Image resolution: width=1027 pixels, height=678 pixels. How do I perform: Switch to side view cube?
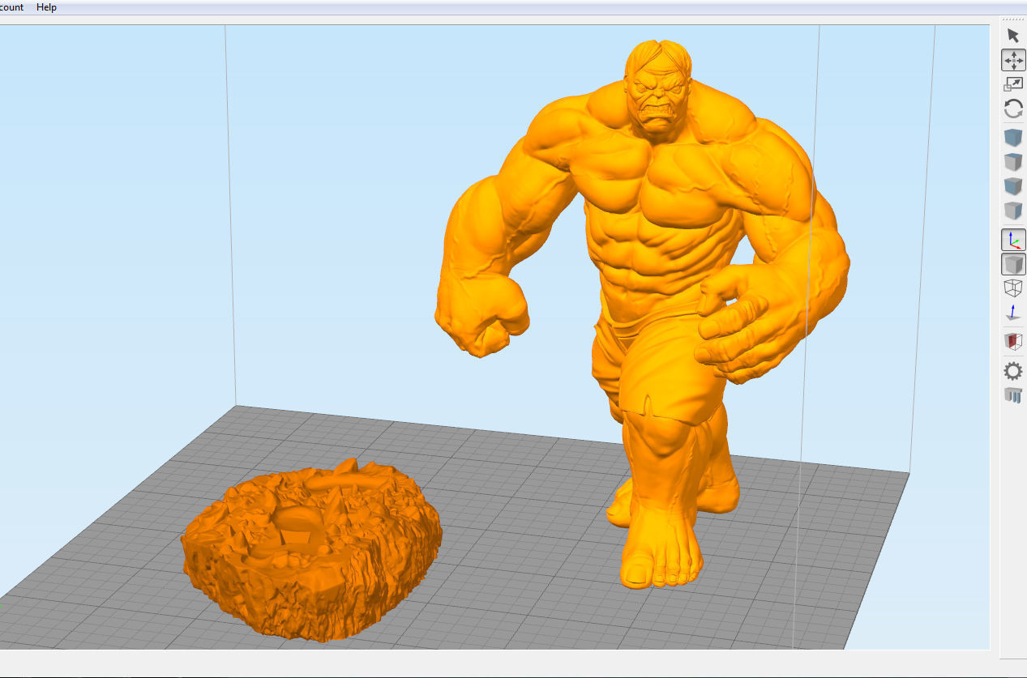coord(1013,211)
